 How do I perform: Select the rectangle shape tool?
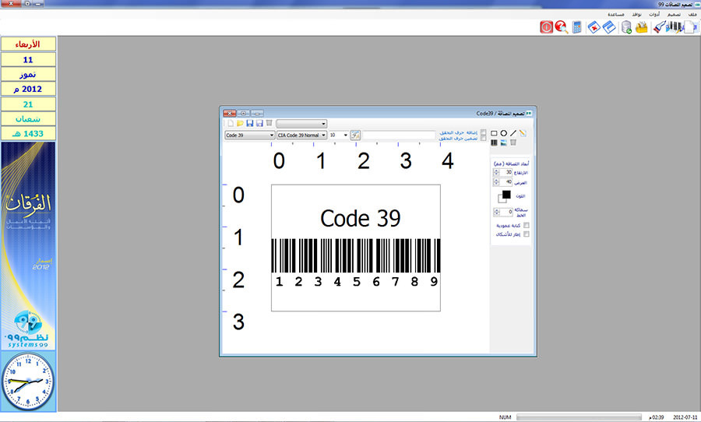click(x=494, y=133)
